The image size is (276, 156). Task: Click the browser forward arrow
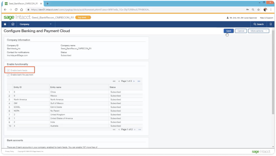click(x=11, y=10)
